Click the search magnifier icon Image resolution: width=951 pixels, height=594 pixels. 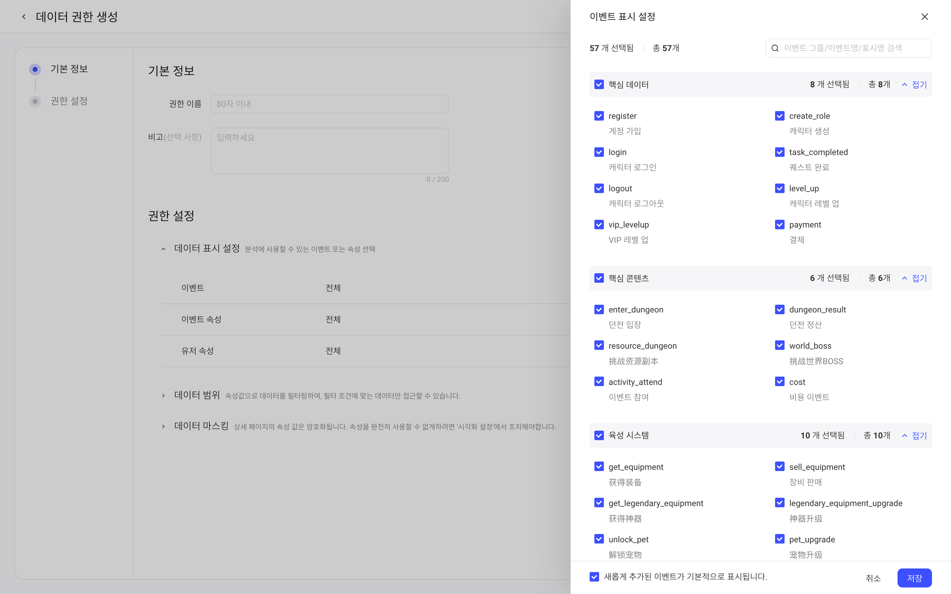click(775, 48)
